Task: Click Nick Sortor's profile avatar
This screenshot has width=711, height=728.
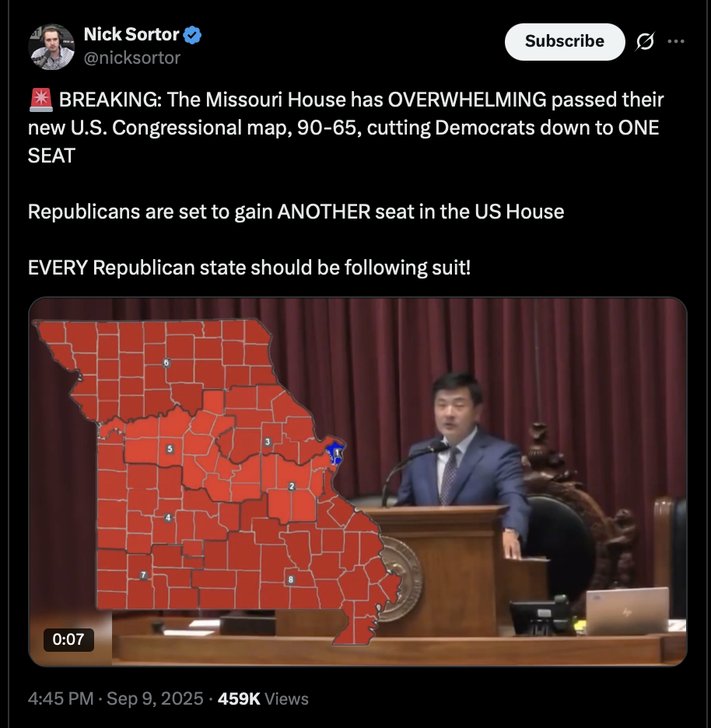Action: (x=51, y=47)
